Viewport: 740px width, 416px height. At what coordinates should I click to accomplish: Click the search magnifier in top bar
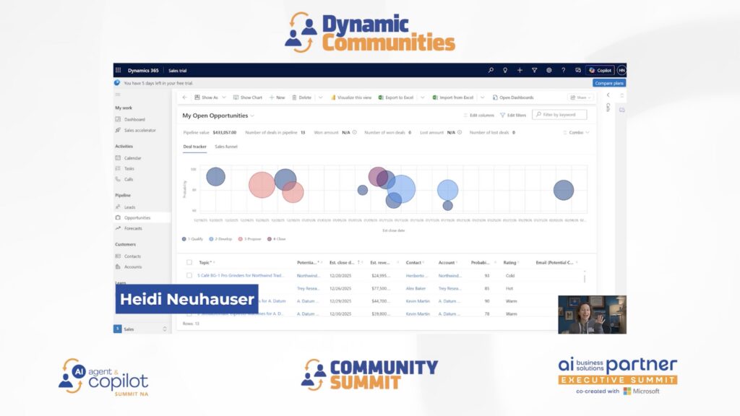[491, 70]
